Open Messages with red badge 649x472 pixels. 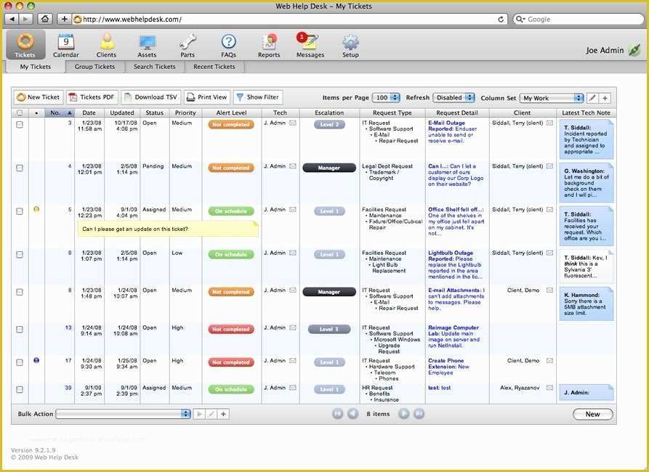click(310, 46)
